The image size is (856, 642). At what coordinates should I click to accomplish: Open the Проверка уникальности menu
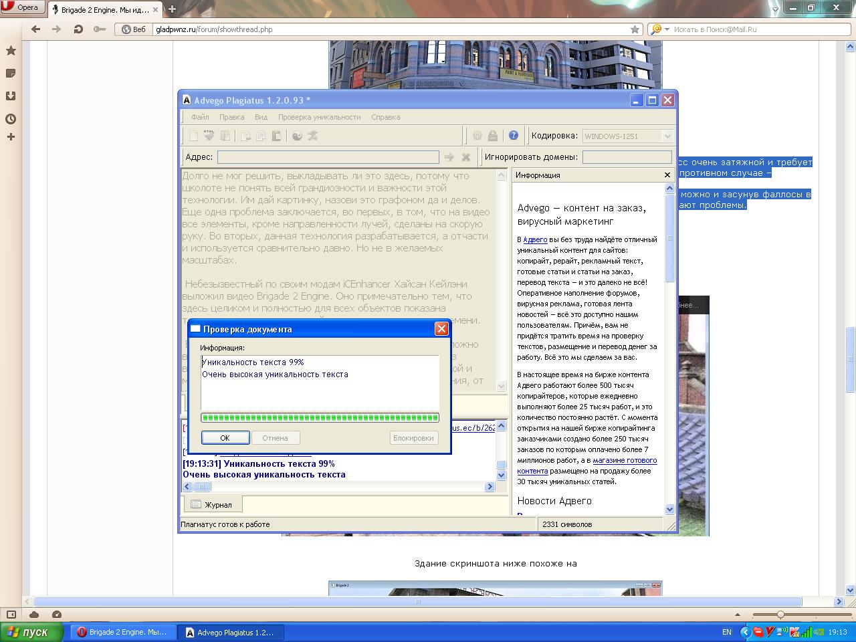tap(319, 117)
